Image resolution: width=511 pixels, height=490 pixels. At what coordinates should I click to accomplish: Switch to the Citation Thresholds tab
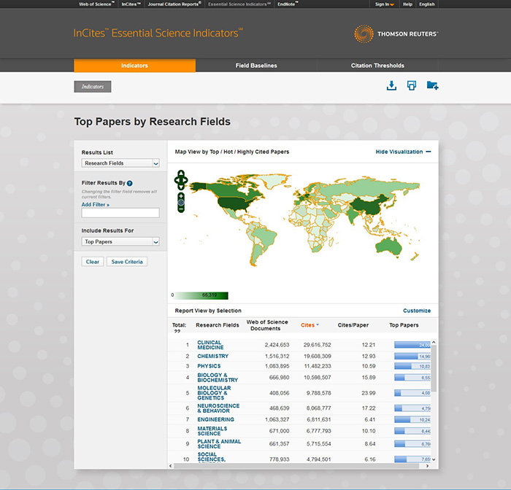(x=377, y=66)
